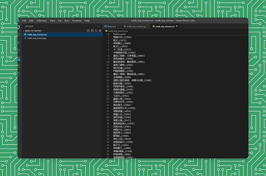The width and height of the screenshot is (266, 176).
Task: Click the line 38 text ending (2000)
Action: [122, 148]
